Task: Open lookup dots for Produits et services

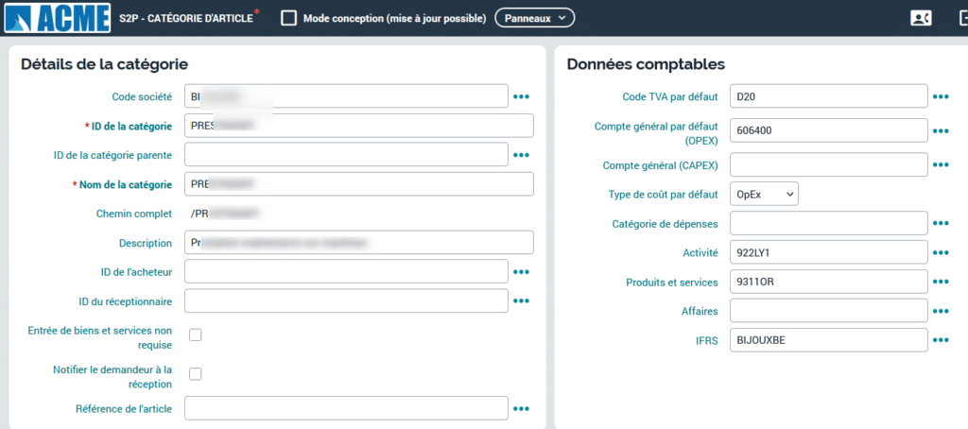Action: click(x=941, y=283)
